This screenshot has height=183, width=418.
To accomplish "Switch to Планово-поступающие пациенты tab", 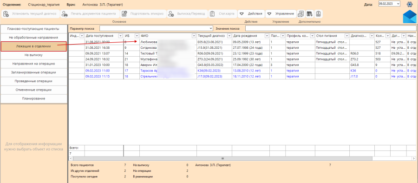I will click(x=33, y=29).
